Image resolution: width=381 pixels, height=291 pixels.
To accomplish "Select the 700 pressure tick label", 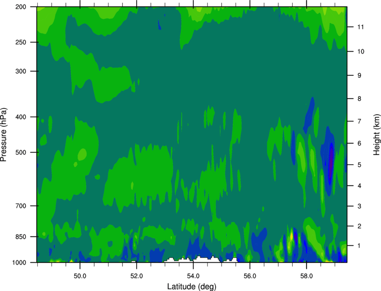I will coord(21,206).
